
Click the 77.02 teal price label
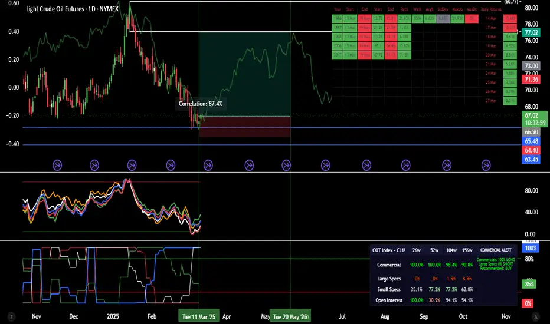[531, 32]
